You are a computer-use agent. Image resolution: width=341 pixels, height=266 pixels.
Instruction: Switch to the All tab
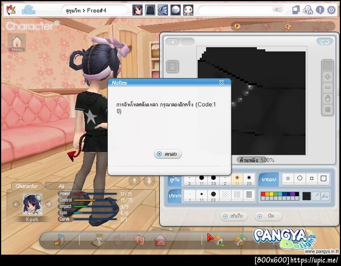tap(61, 186)
